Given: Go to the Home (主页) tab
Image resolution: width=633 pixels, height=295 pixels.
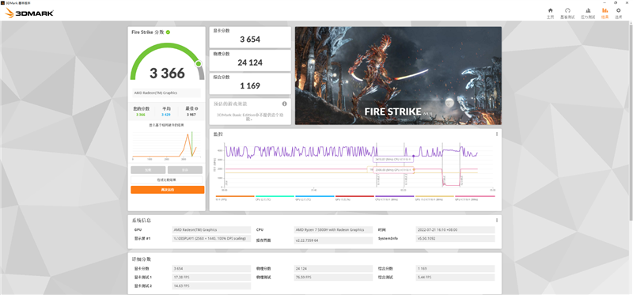Looking at the screenshot, I should [x=550, y=13].
